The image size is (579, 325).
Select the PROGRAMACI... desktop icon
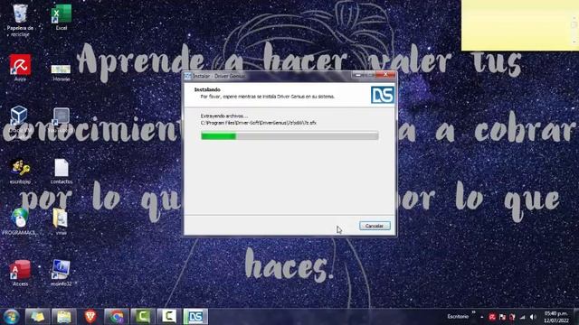(19, 221)
